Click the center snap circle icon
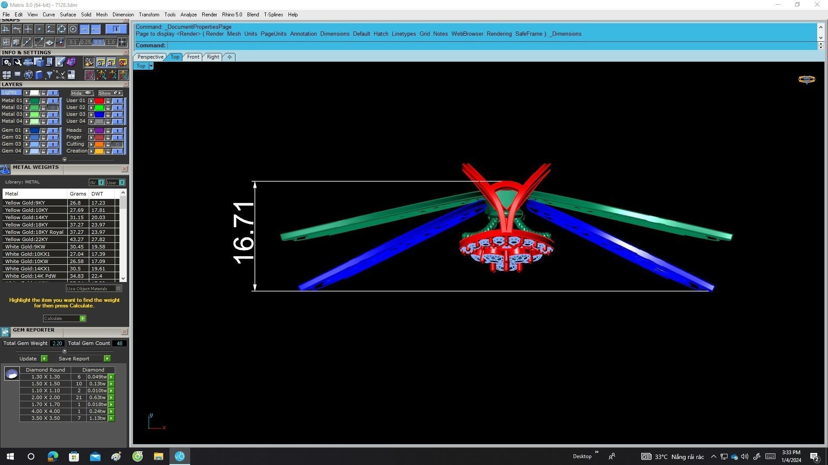Image resolution: width=828 pixels, height=465 pixels. coord(73,29)
